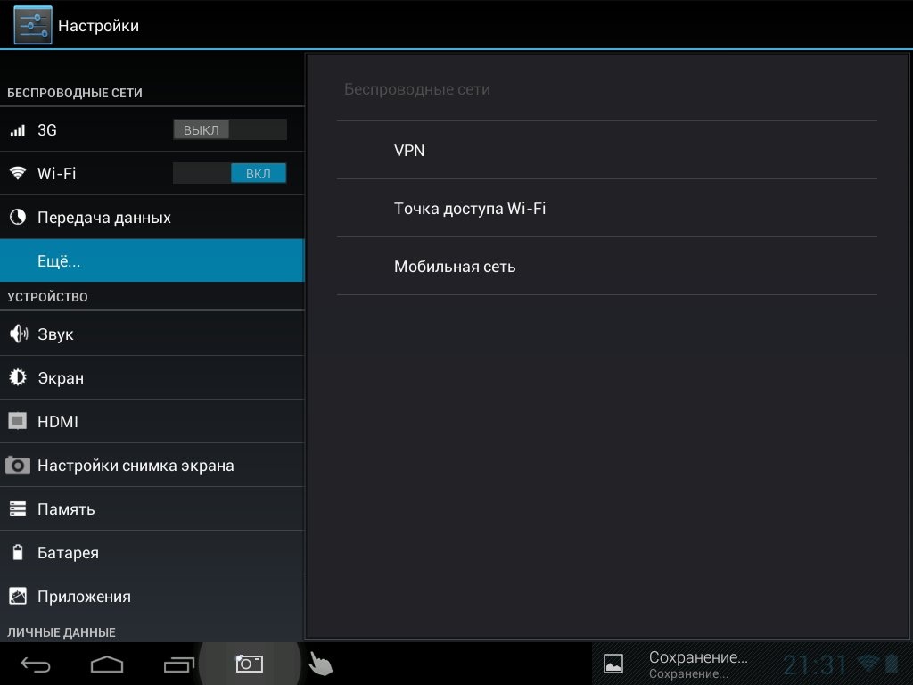This screenshot has height=685, width=913.
Task: Tap the Батарея battery icon
Action: coord(18,553)
